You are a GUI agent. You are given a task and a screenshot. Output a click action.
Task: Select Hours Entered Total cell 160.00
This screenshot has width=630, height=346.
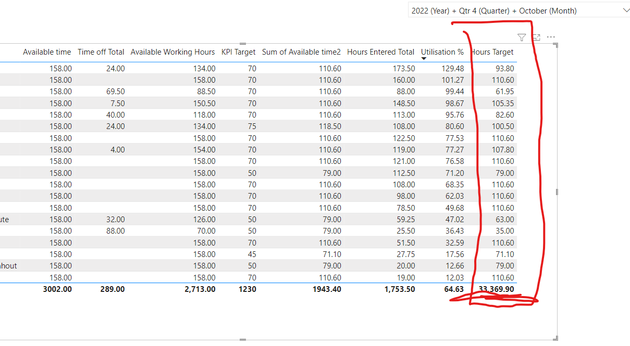404,80
